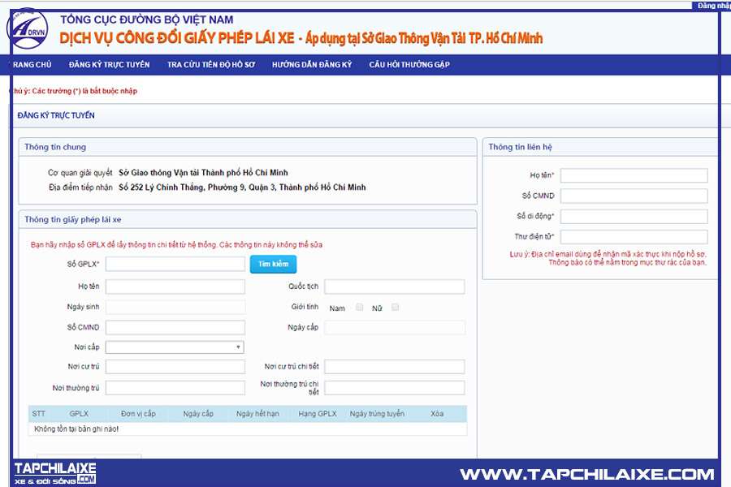Click 'Không tồn tại bản ghi nào!' row
This screenshot has width=731, height=487.
pyautogui.click(x=248, y=429)
